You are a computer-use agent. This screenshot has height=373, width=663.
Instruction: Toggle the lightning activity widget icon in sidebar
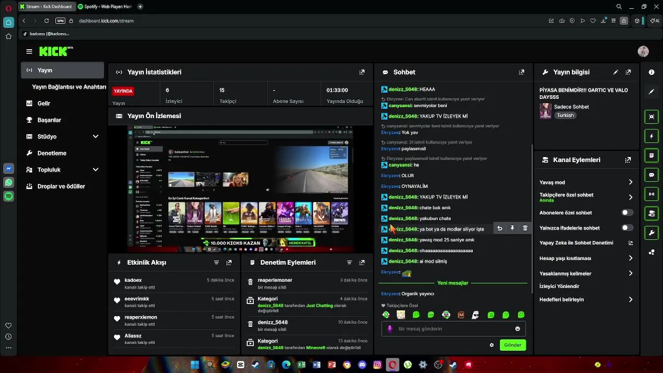[x=652, y=136]
